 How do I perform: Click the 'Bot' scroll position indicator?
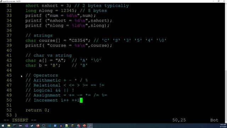214,120
